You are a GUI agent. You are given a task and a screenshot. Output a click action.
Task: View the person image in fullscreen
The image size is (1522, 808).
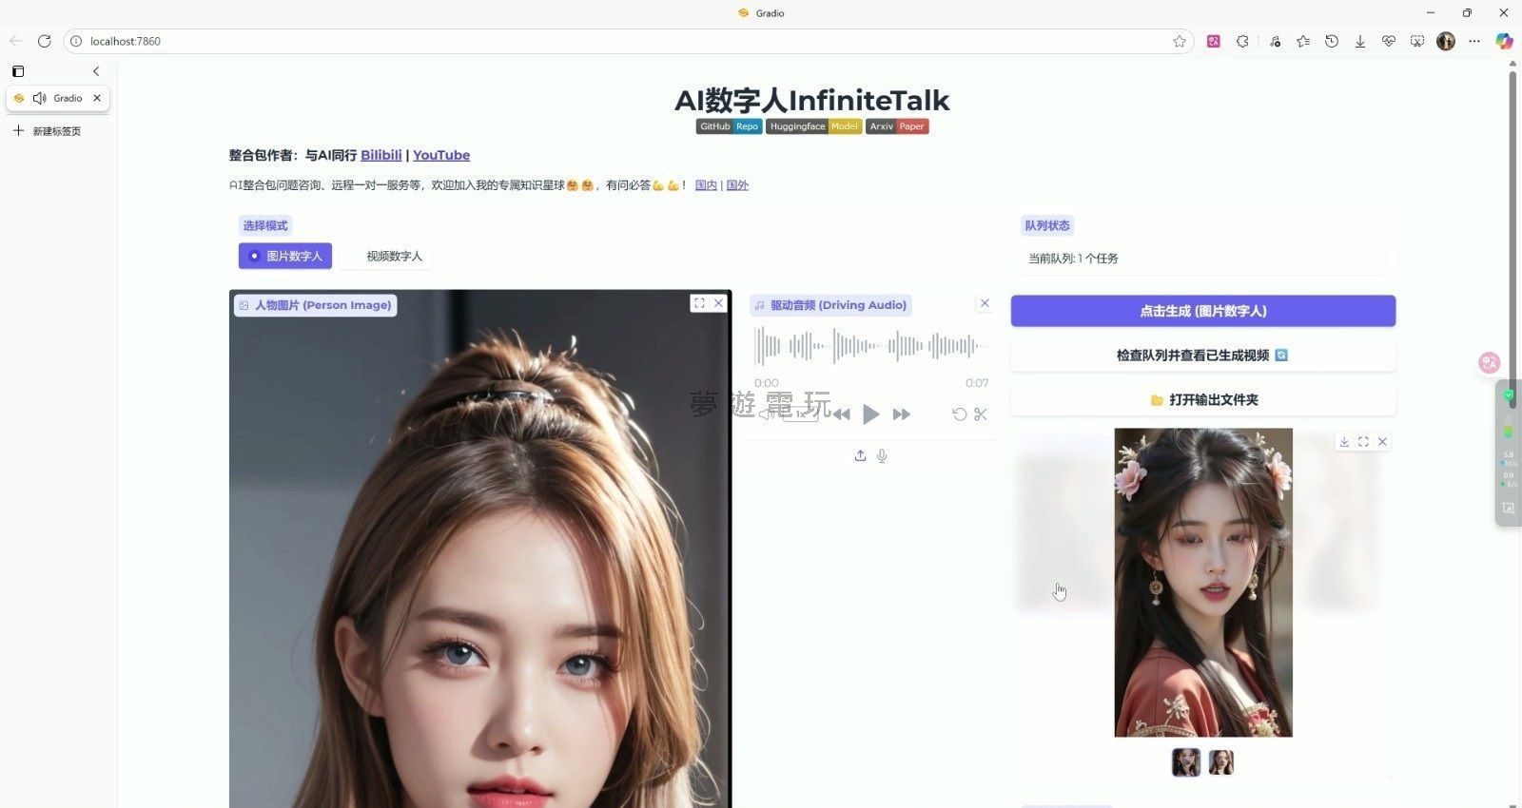(x=699, y=303)
